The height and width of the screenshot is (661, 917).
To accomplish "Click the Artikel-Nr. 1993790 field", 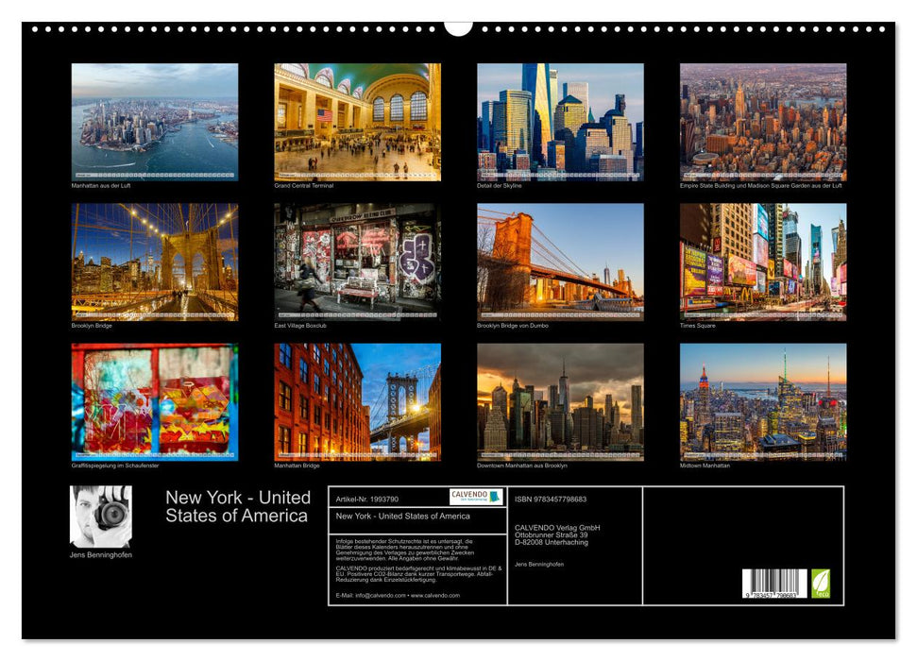I will pos(366,498).
